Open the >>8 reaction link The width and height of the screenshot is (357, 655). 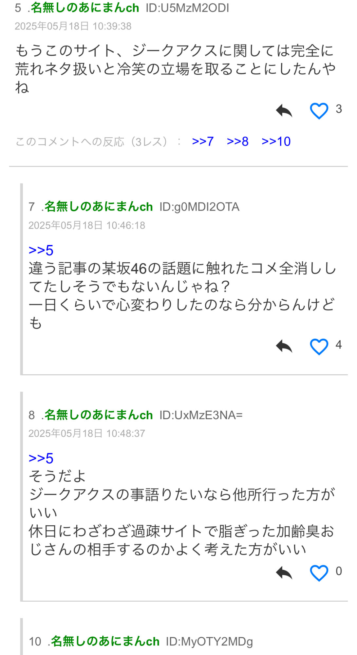[x=237, y=141]
